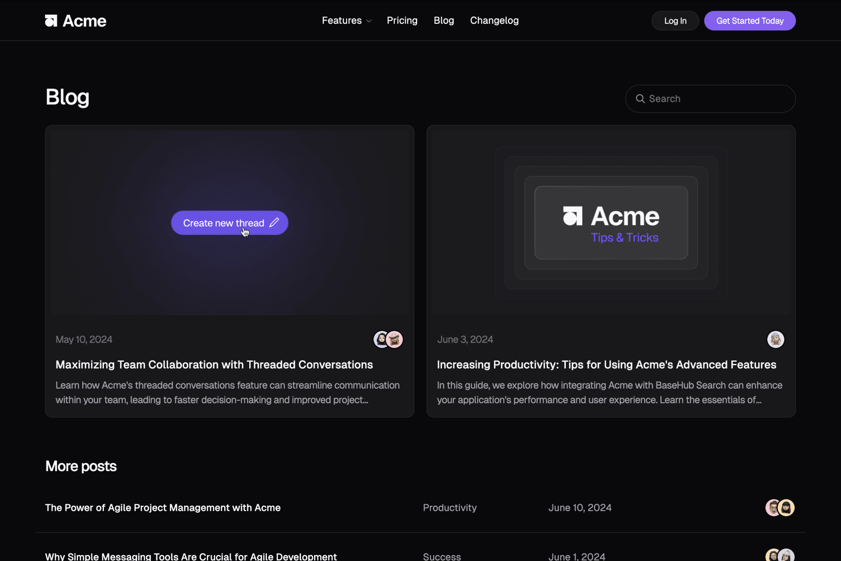Click author avatars on Simple Messaging Tools row

(x=779, y=555)
